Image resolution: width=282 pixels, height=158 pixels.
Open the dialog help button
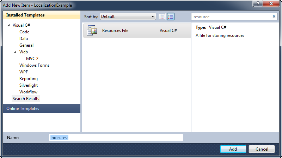[258, 4]
